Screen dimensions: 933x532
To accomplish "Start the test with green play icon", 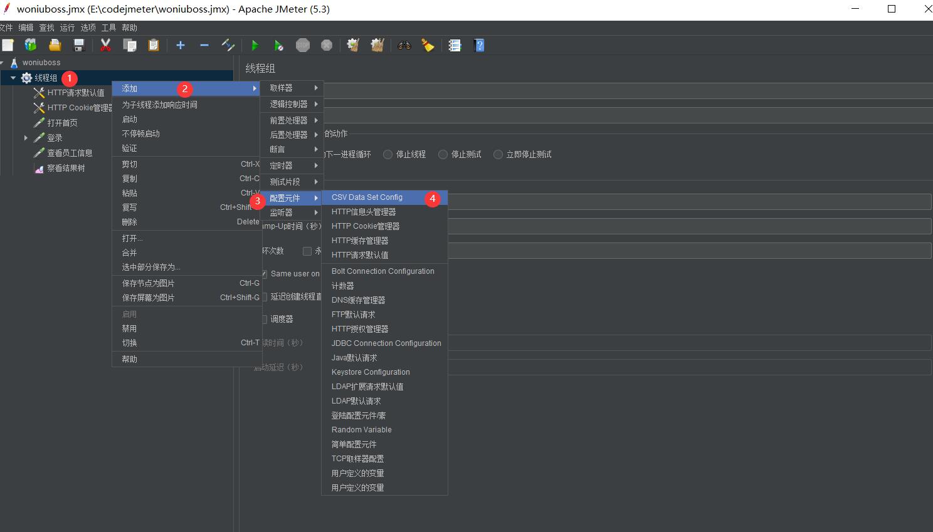I will (x=255, y=45).
